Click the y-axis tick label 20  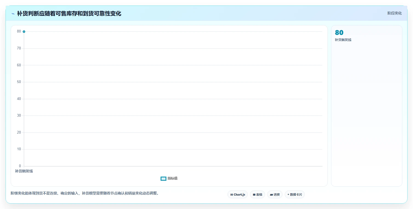click(19, 132)
